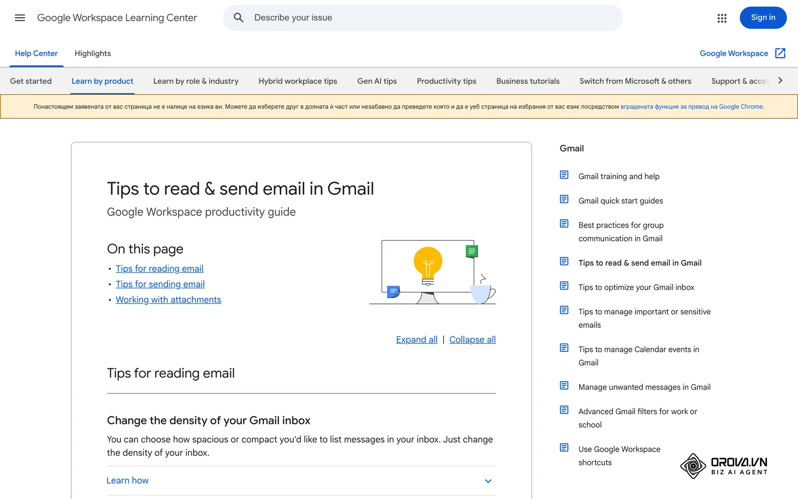
Task: Expand Learn how under inbox density
Action: tap(301, 481)
